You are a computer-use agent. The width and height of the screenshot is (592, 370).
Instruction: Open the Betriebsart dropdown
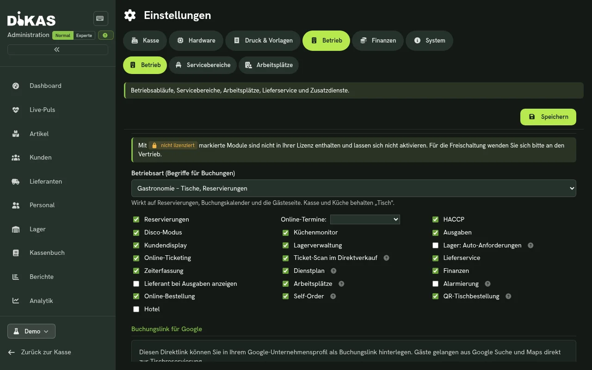click(x=354, y=188)
